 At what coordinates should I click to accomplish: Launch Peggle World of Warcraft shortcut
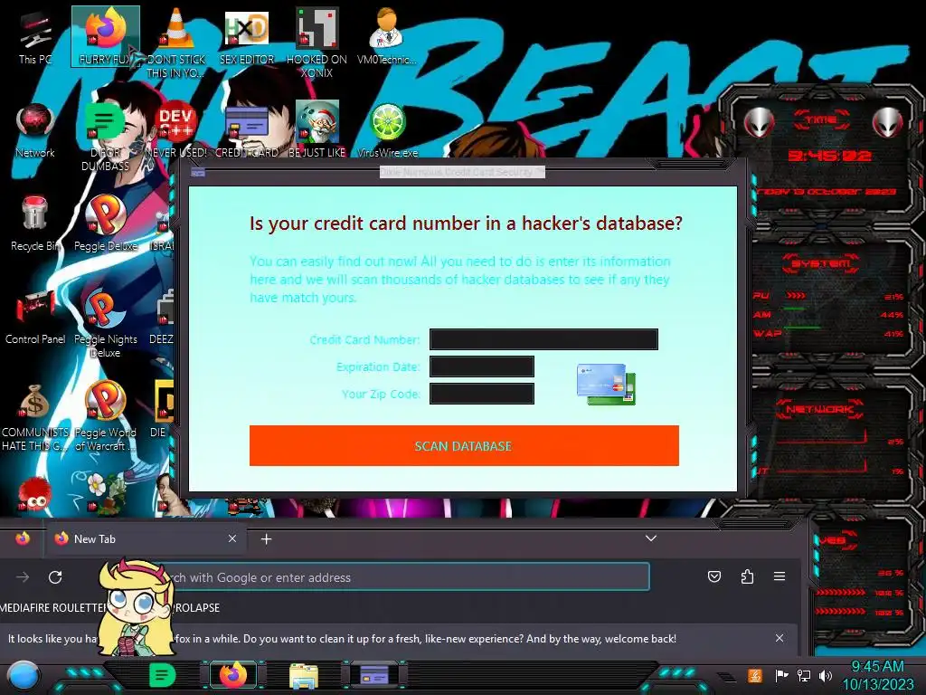tap(105, 416)
